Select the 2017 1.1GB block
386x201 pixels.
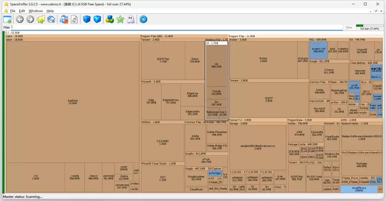click(163, 179)
